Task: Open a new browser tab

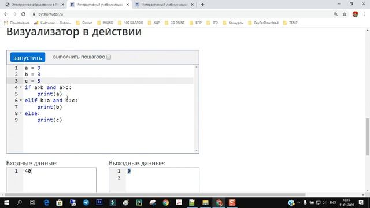Action: [x=202, y=5]
